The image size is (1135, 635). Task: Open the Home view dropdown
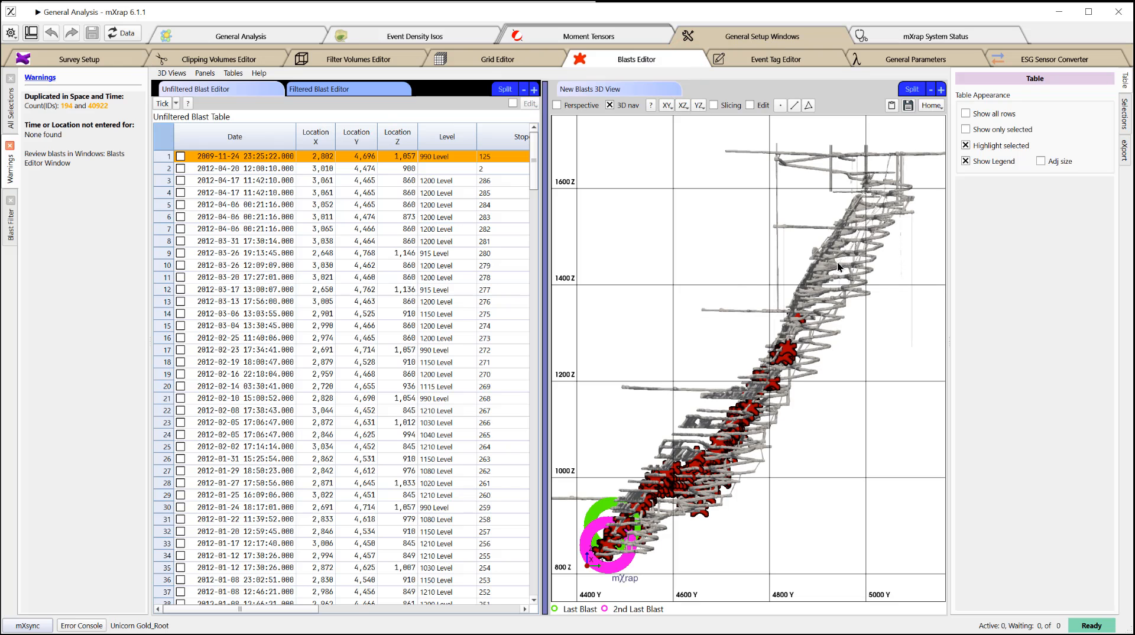(932, 105)
